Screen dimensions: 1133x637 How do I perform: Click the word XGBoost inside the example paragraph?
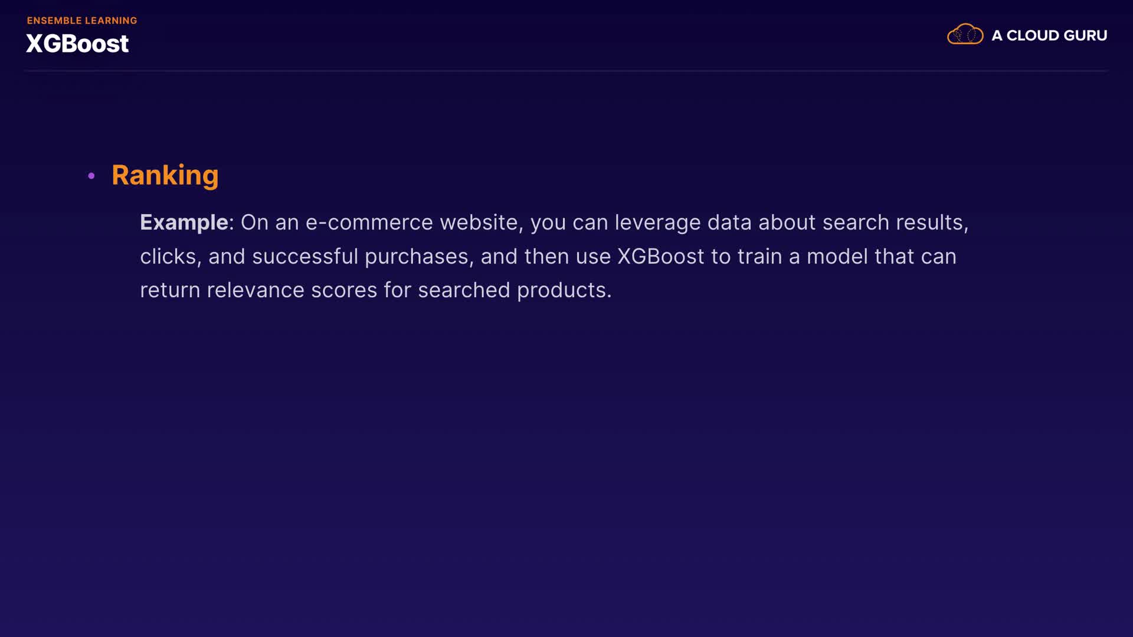660,257
